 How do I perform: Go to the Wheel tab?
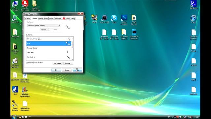[x=51, y=19]
